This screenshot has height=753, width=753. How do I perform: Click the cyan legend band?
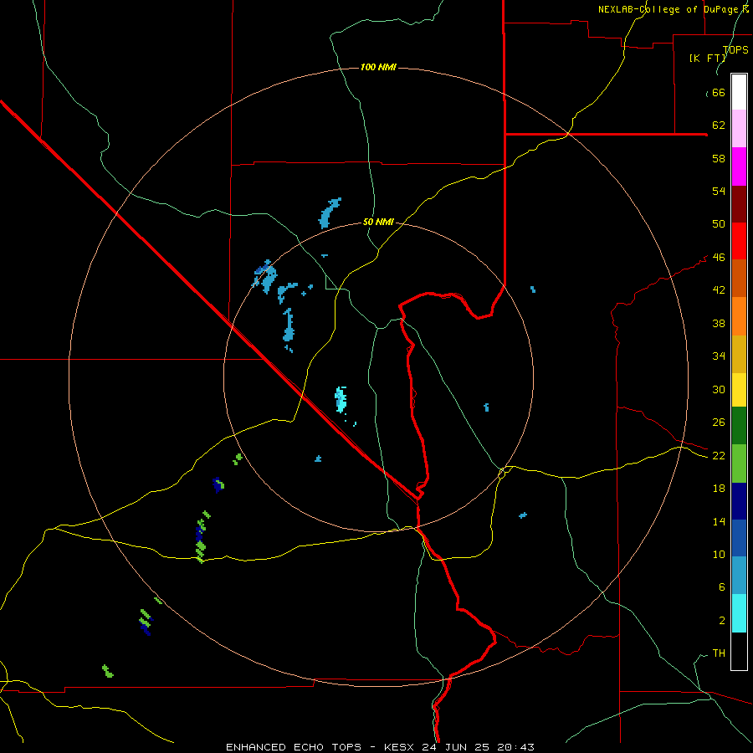739,613
